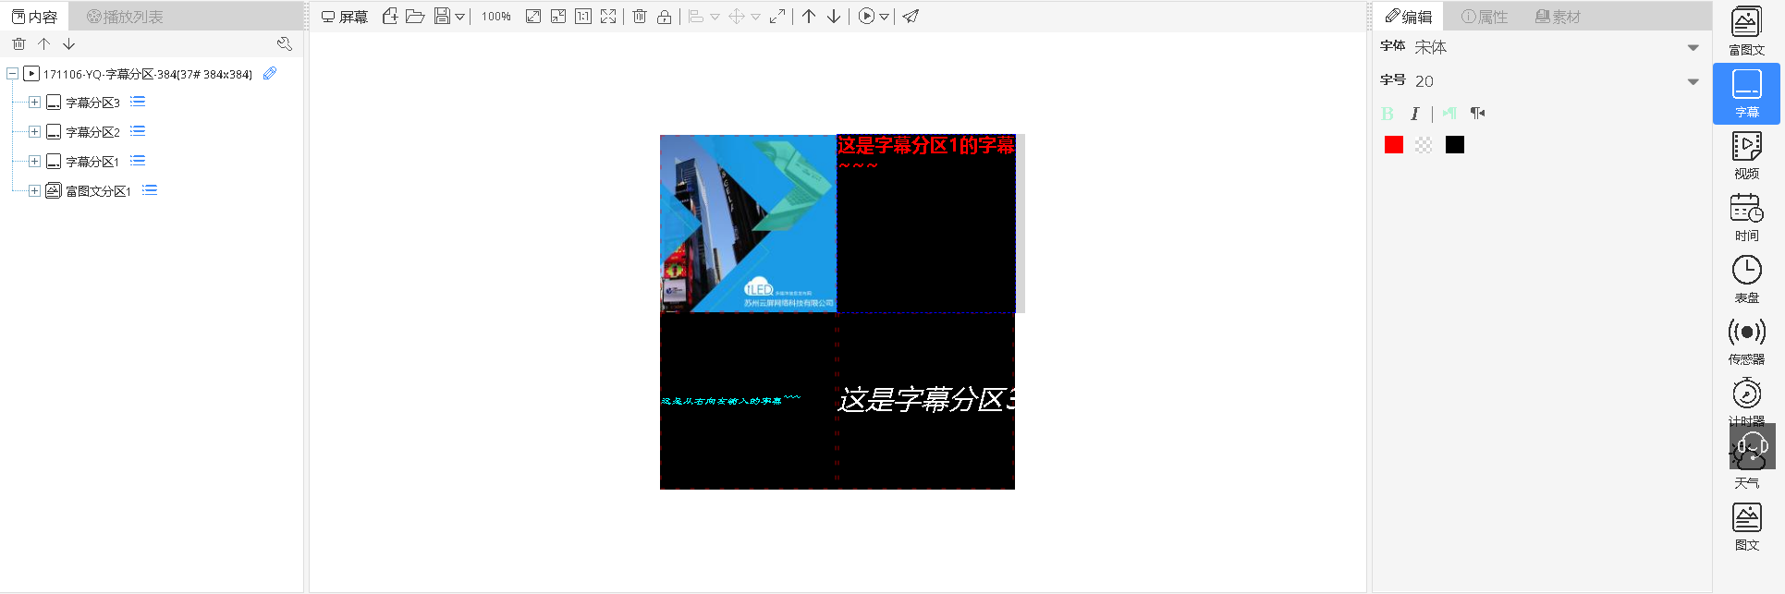The width and height of the screenshot is (1785, 594).
Task: Open the save options dropdown arrow
Action: click(459, 17)
